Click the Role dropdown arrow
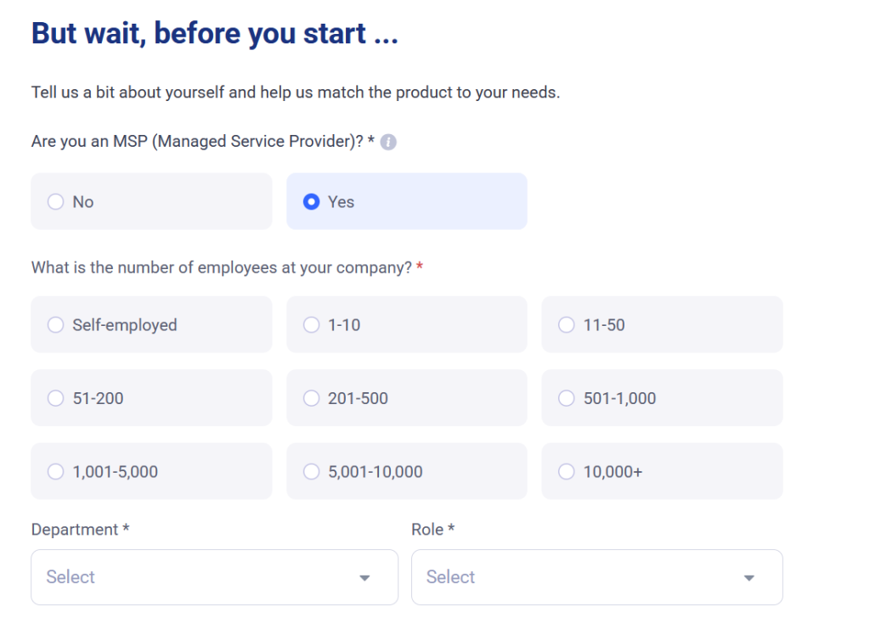Screen dimensions: 870x629 [x=749, y=578]
